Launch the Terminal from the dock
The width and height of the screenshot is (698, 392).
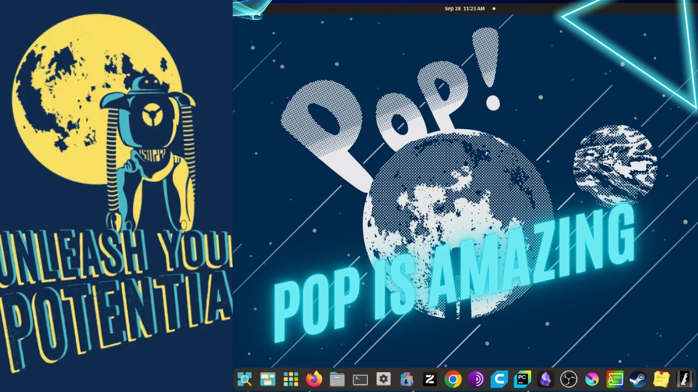pyautogui.click(x=360, y=379)
